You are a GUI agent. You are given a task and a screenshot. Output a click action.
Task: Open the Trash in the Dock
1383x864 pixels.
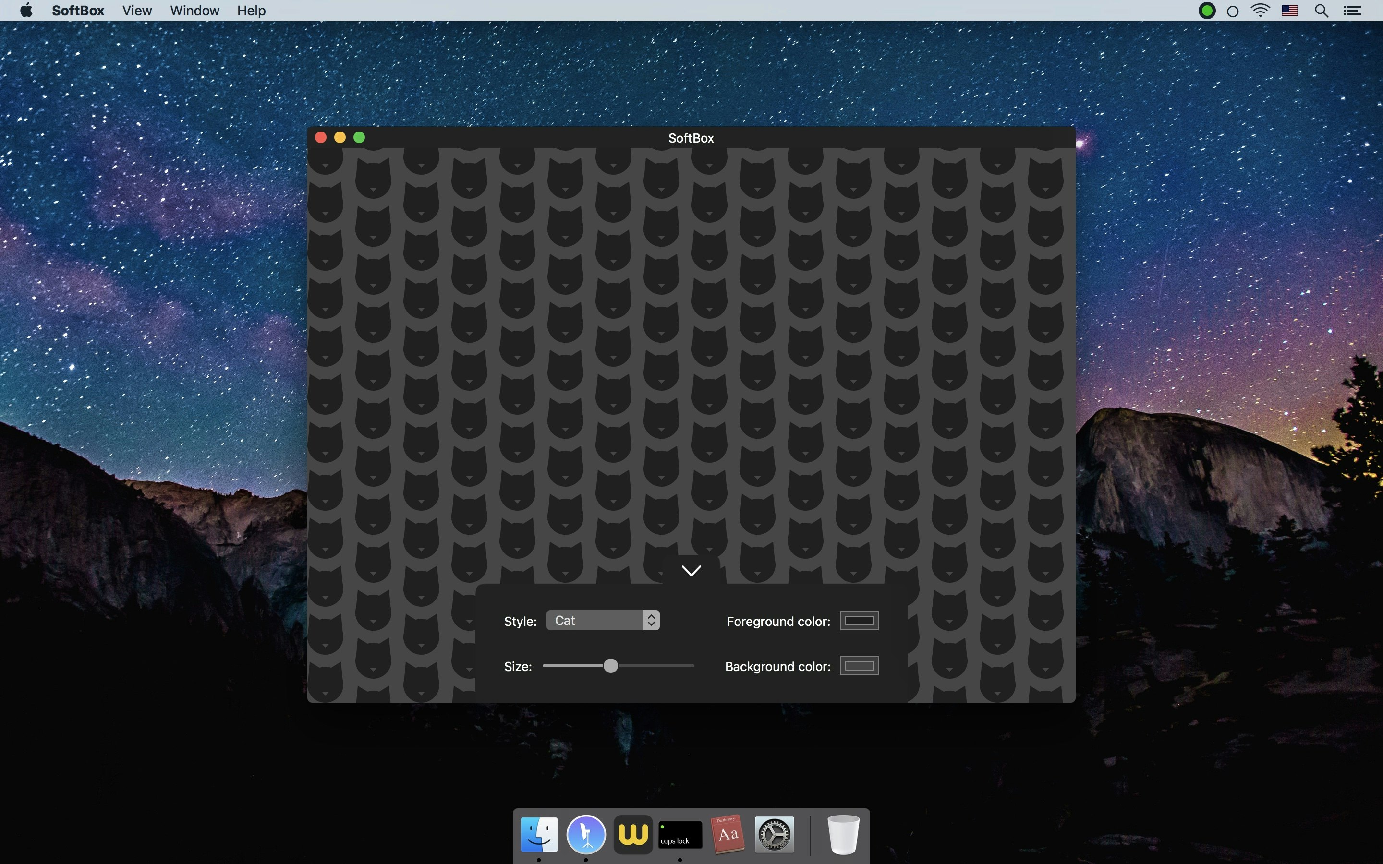843,834
